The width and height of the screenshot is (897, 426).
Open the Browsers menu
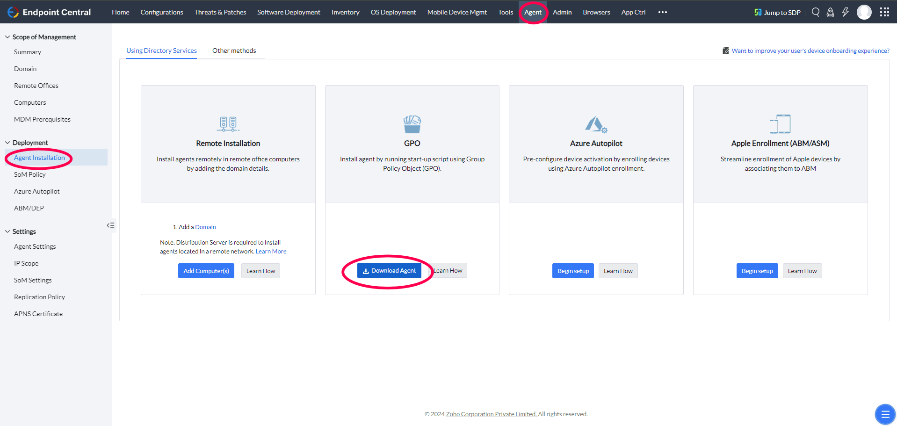coord(596,12)
